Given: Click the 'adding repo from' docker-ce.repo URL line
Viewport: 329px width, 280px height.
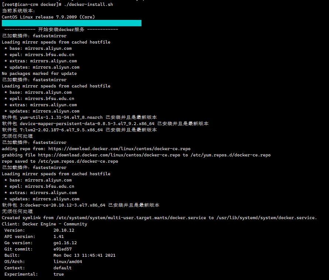Looking at the screenshot, I should tap(96, 149).
